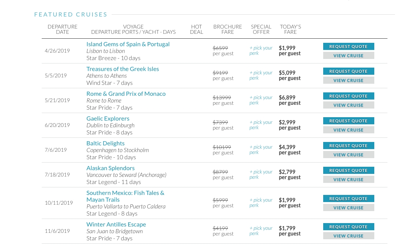
Task: Click Wind Star - 7 days text
Action: (x=109, y=83)
